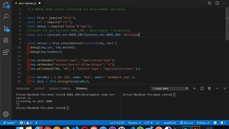The height and width of the screenshot is (129, 229).
Task: Open the Search view in the activity bar
Action: [x=6, y=16]
